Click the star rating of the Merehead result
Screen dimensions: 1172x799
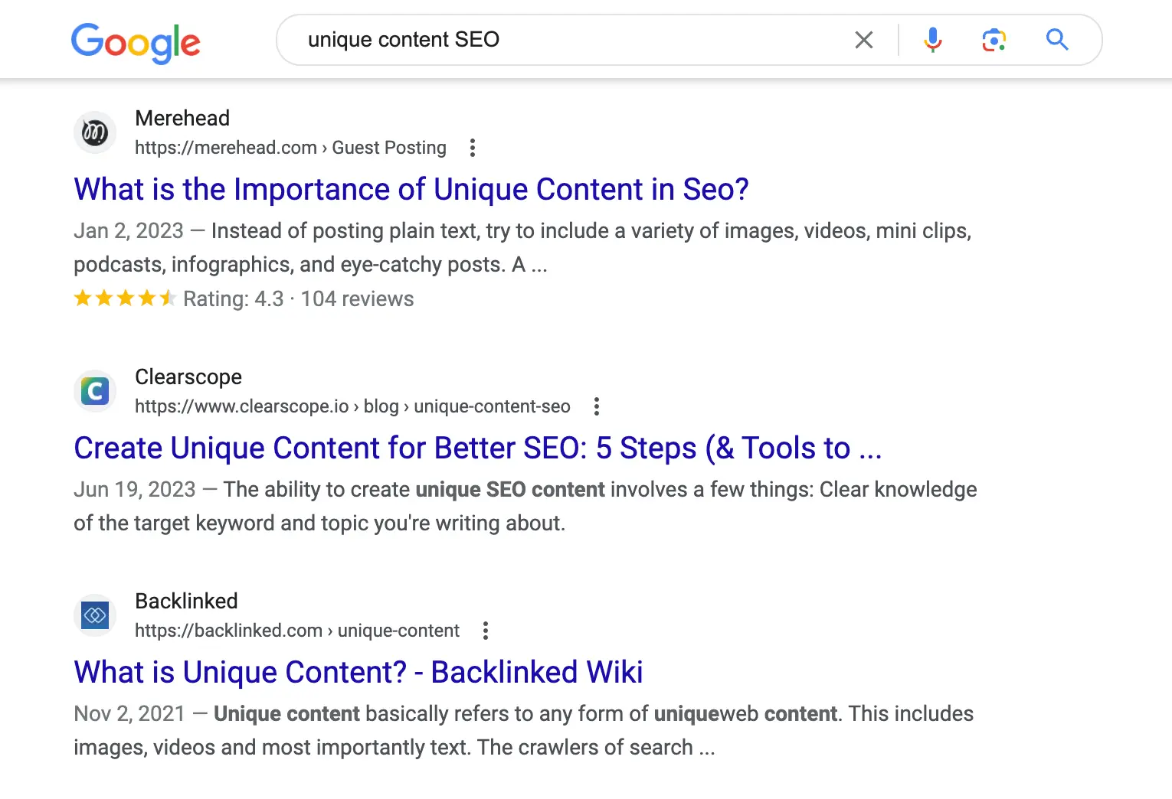point(125,298)
